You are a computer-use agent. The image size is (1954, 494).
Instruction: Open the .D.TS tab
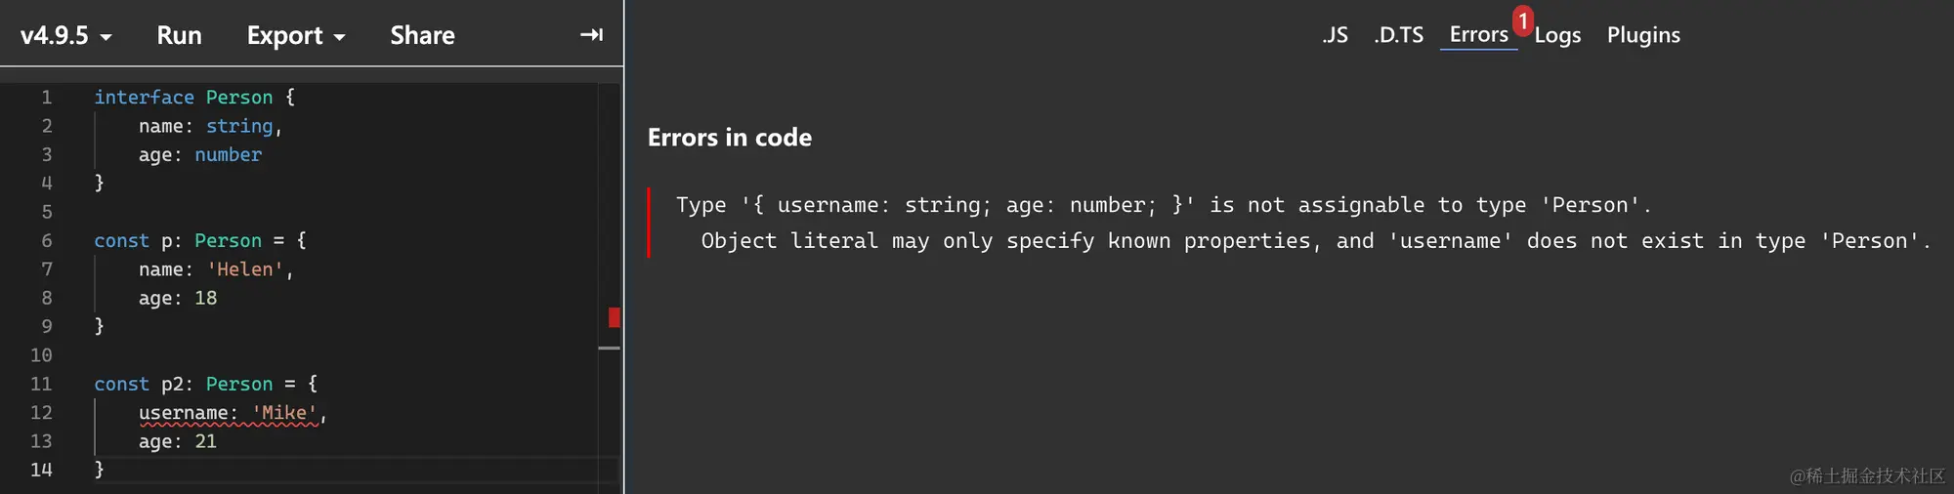click(x=1398, y=35)
